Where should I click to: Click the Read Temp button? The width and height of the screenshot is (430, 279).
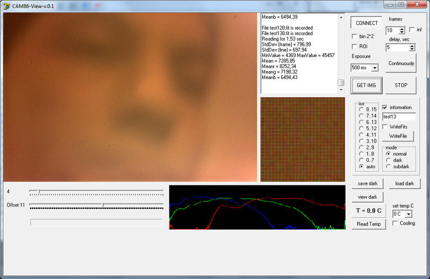coord(369,224)
